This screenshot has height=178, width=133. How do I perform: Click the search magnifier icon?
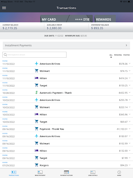5,55
